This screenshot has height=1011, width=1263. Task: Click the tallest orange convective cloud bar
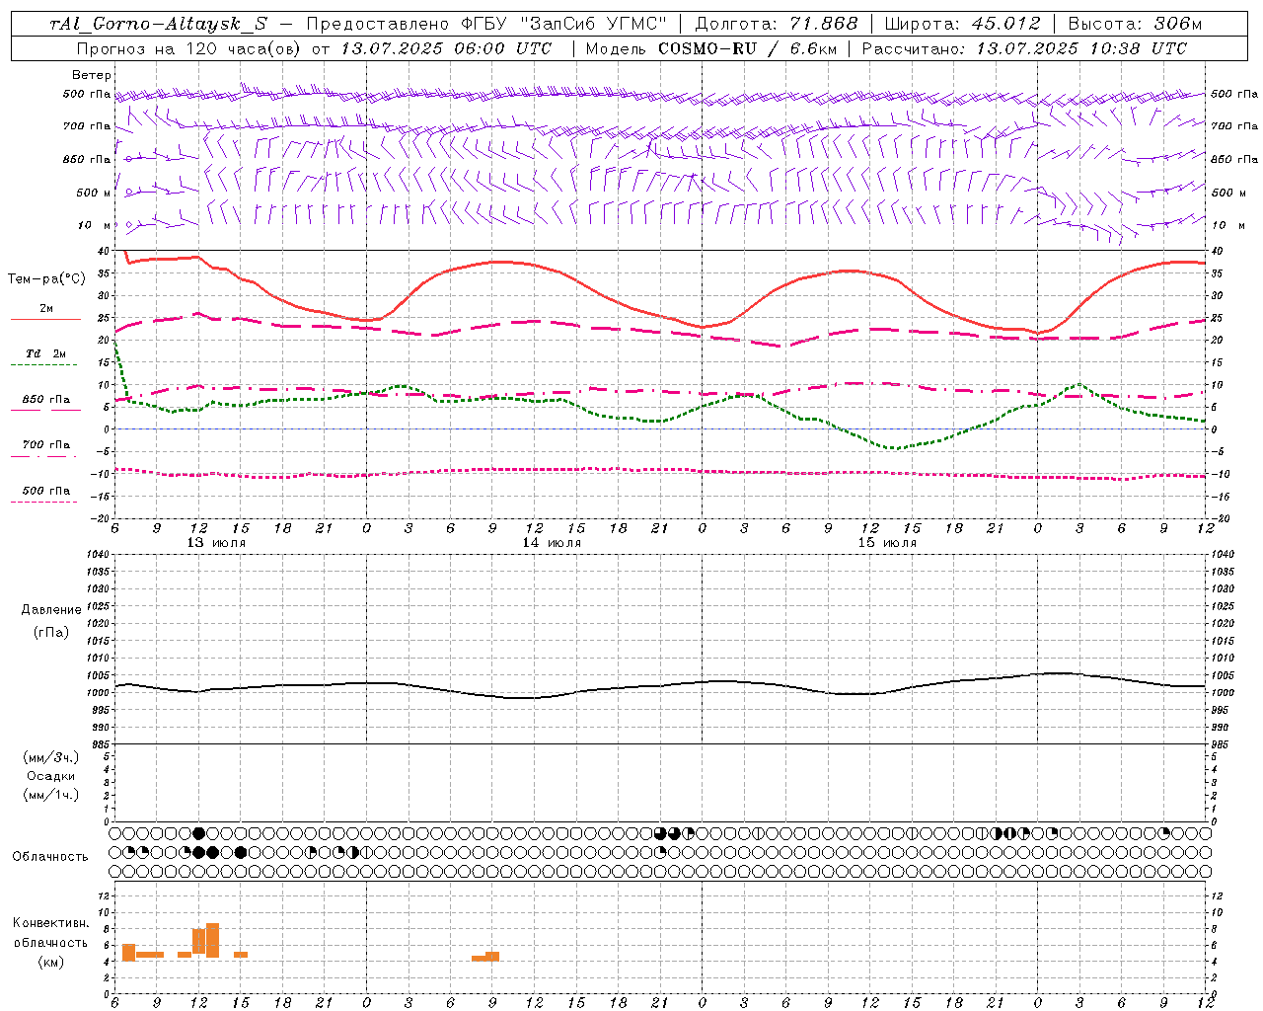[212, 940]
